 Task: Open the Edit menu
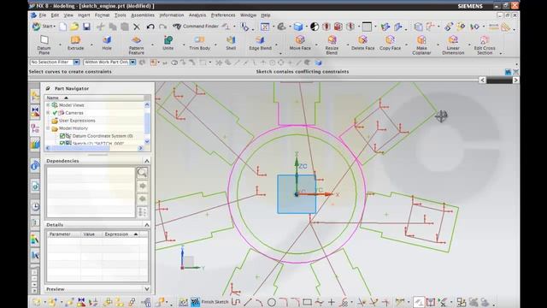tap(55, 15)
